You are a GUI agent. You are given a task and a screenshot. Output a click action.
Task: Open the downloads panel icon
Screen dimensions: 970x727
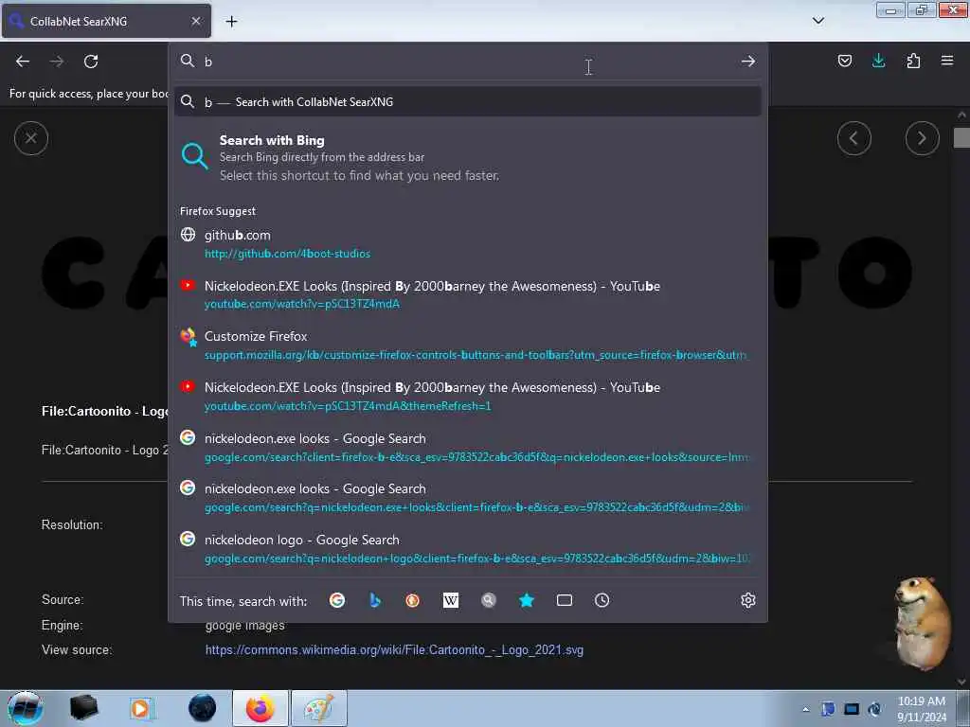[x=878, y=61]
